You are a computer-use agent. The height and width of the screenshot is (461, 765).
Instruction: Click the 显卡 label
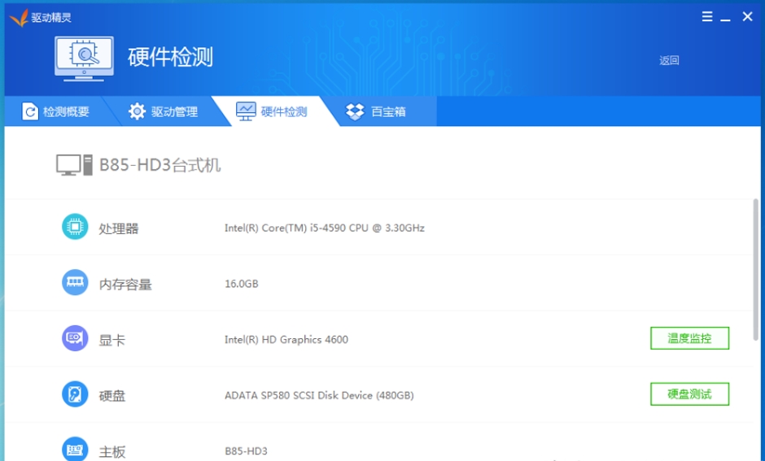click(112, 340)
